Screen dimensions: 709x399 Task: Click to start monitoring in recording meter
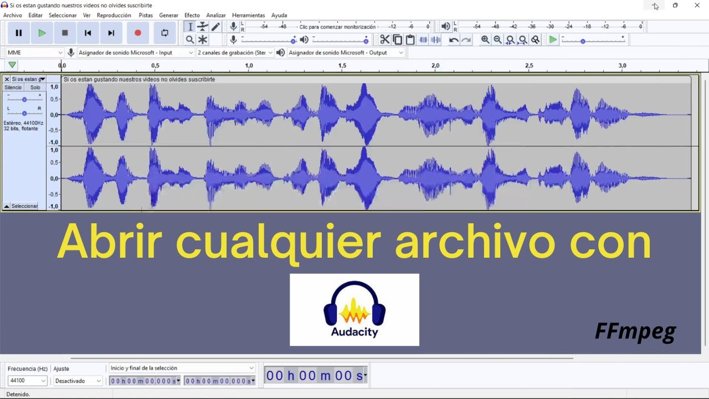(337, 27)
